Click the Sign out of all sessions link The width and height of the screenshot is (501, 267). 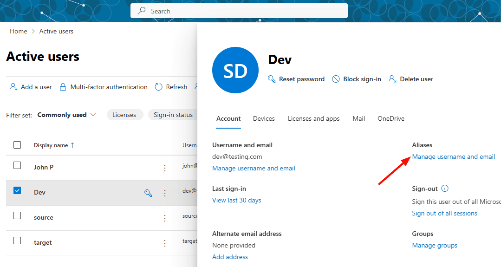tap(444, 214)
